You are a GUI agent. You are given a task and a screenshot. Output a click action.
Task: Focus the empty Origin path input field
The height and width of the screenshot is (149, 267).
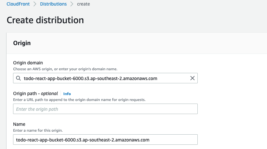point(106,109)
